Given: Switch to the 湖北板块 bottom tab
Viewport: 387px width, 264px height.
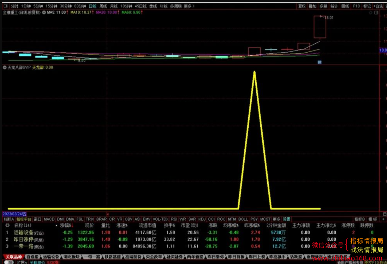Looking at the screenshot, I should point(71,257).
